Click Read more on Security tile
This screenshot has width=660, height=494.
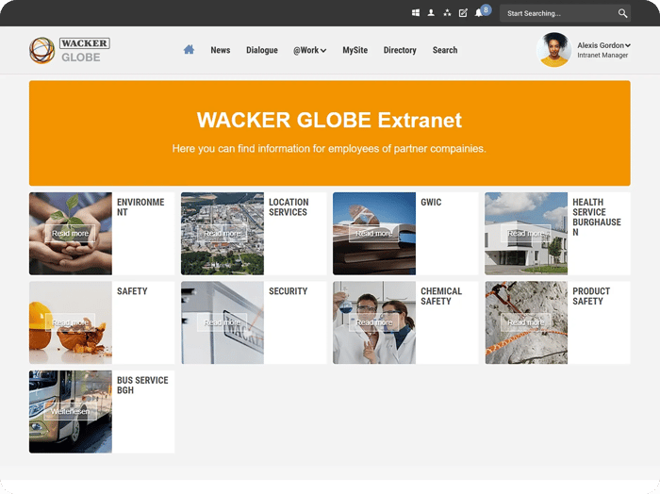point(223,322)
